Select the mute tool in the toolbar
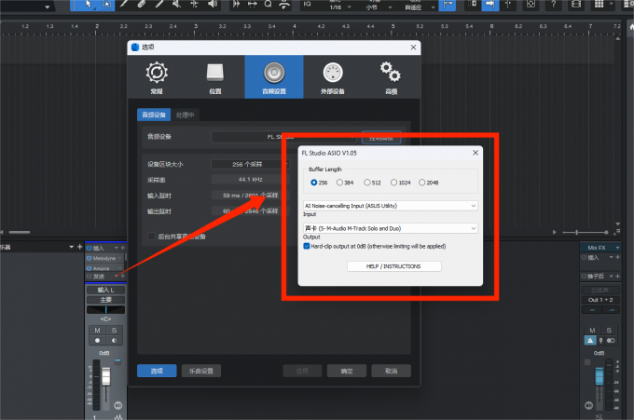The width and height of the screenshot is (634, 420). 176,4
